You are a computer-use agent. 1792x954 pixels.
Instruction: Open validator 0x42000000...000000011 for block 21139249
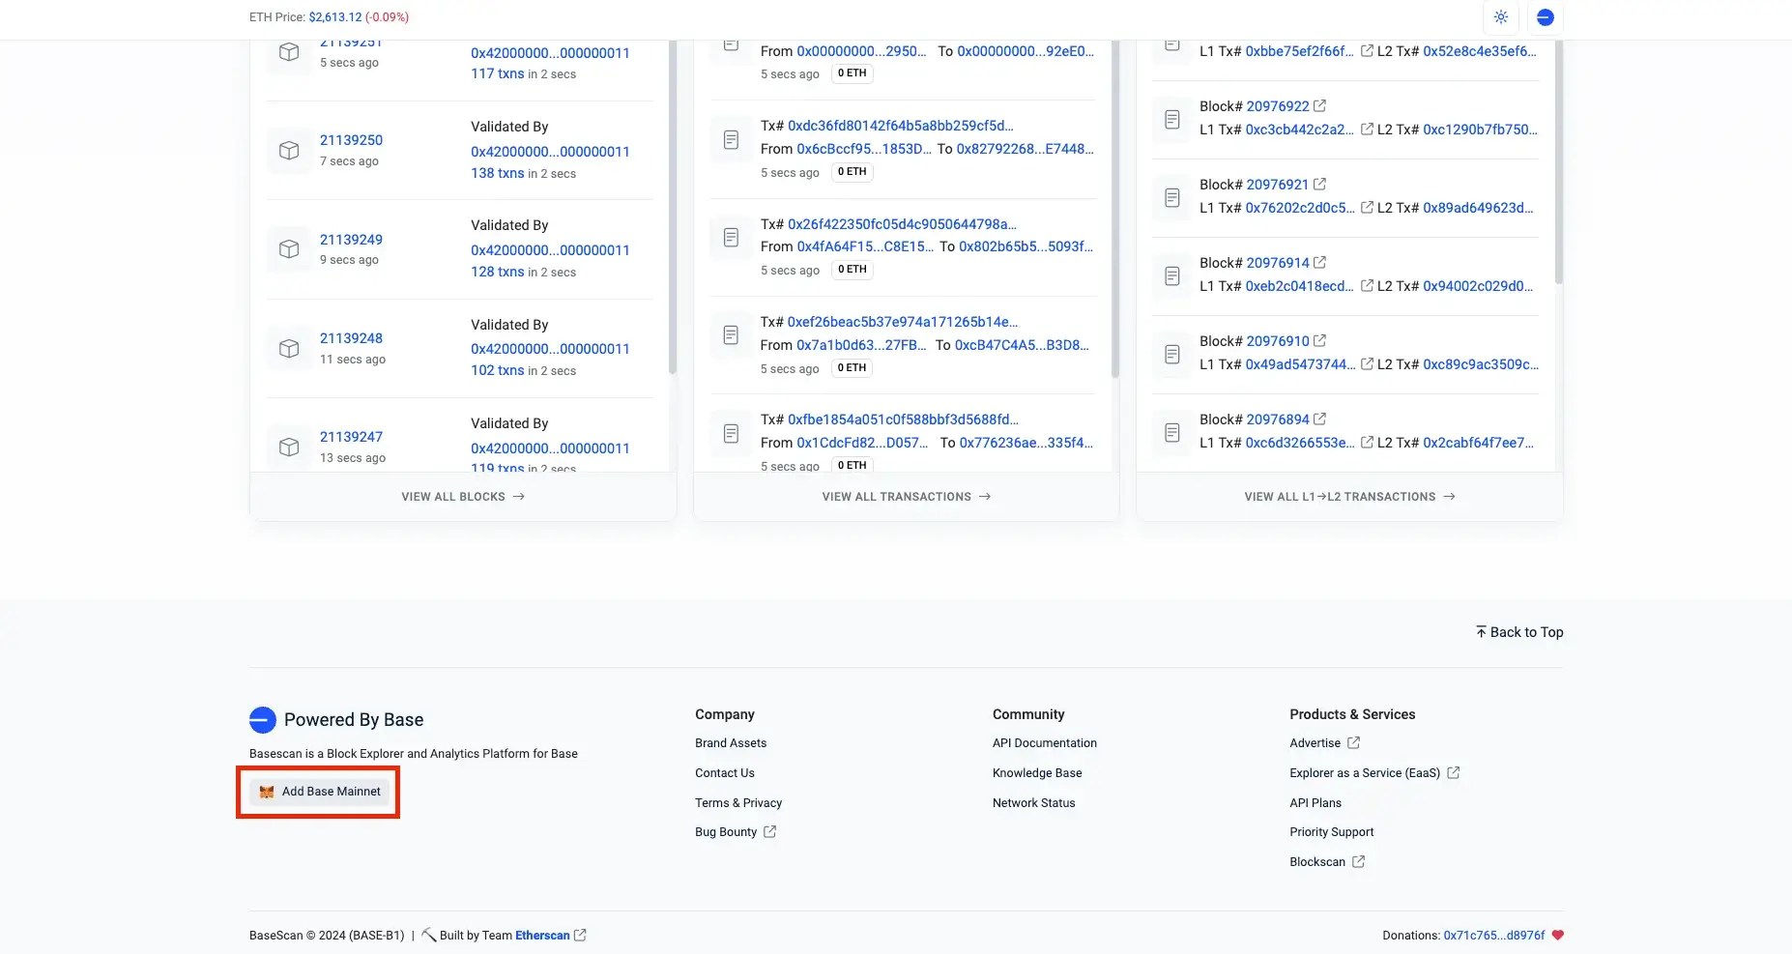(x=550, y=250)
